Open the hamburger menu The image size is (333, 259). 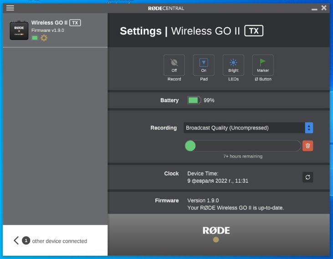click(10, 8)
